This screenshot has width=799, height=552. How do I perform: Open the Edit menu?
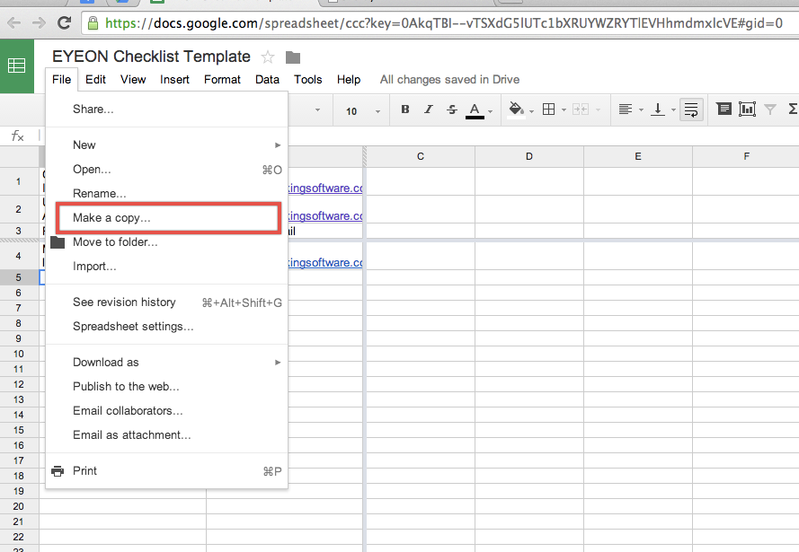[x=95, y=80]
